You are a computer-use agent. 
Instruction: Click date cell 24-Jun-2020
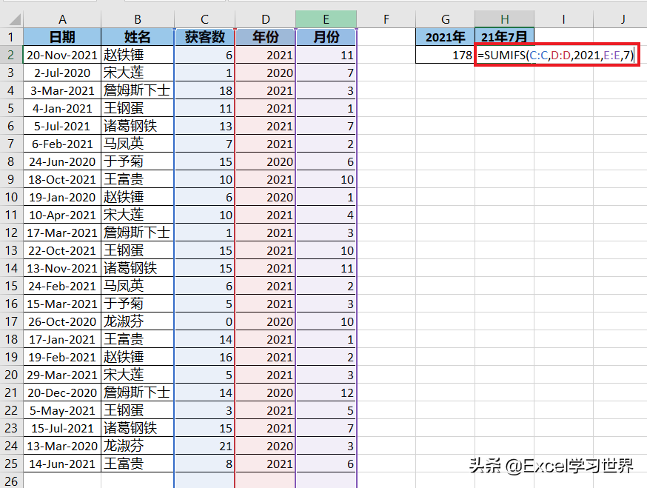pyautogui.click(x=62, y=161)
